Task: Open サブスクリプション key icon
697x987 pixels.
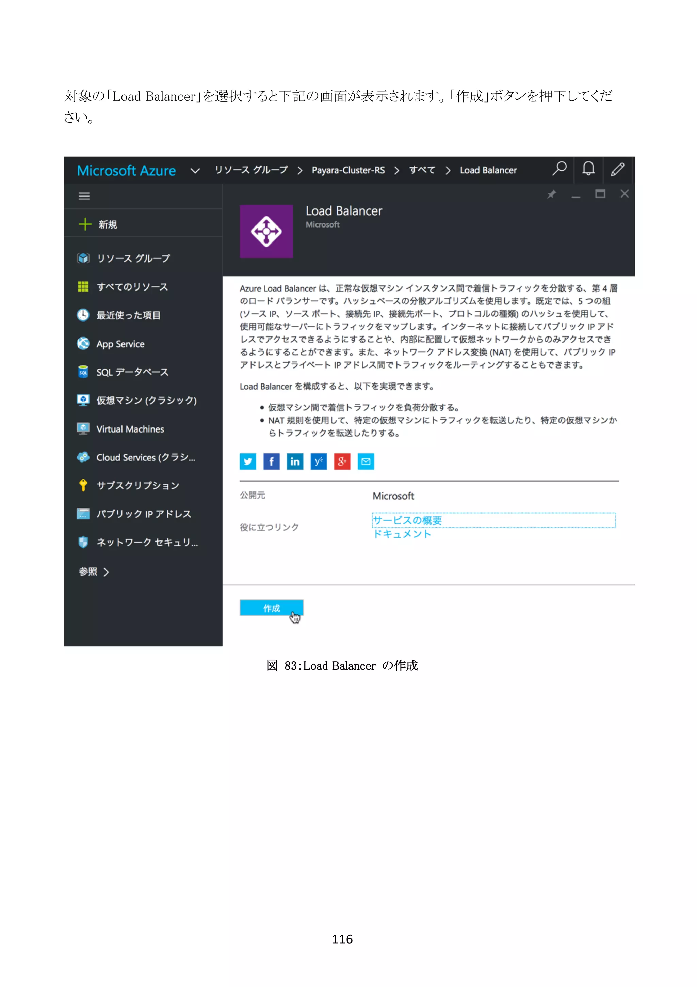Action: pyautogui.click(x=83, y=485)
